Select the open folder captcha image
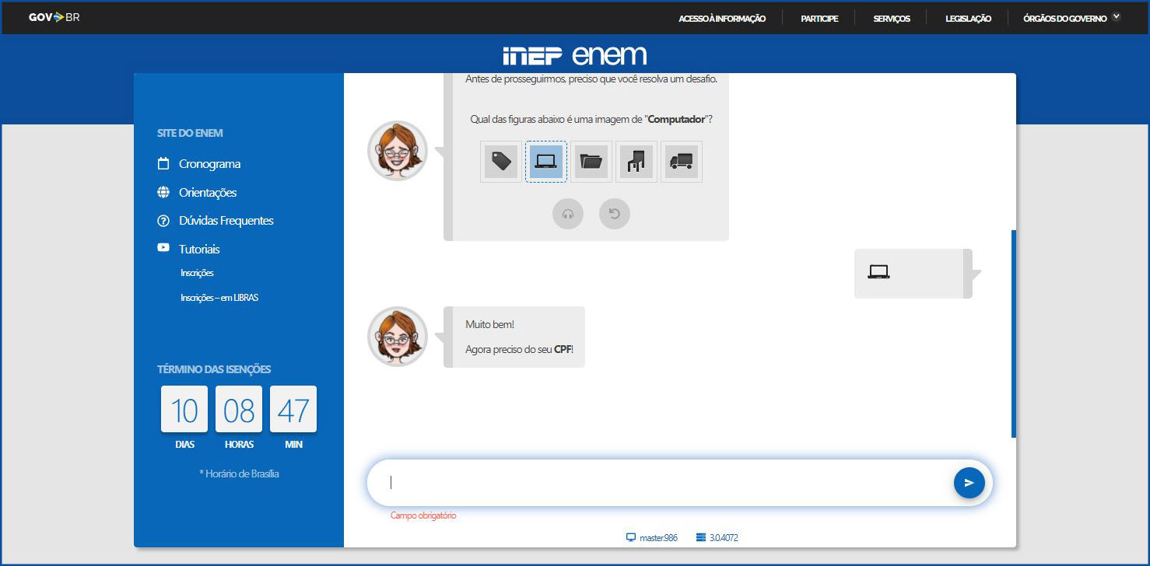Image resolution: width=1150 pixels, height=566 pixels. click(x=591, y=162)
